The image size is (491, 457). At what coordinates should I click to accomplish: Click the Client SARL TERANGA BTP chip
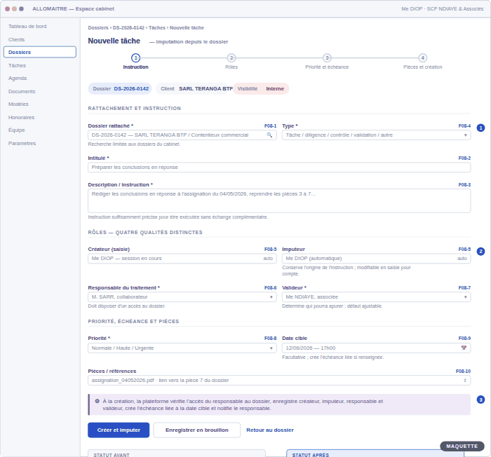click(x=194, y=88)
